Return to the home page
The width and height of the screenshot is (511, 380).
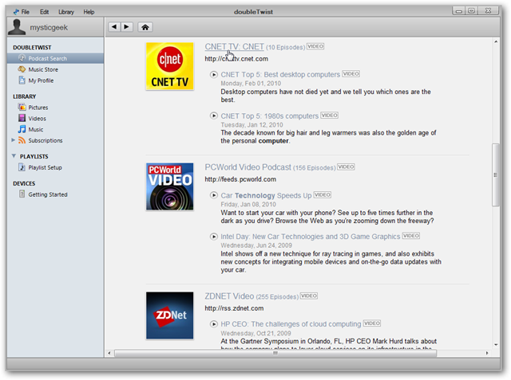[x=145, y=27]
